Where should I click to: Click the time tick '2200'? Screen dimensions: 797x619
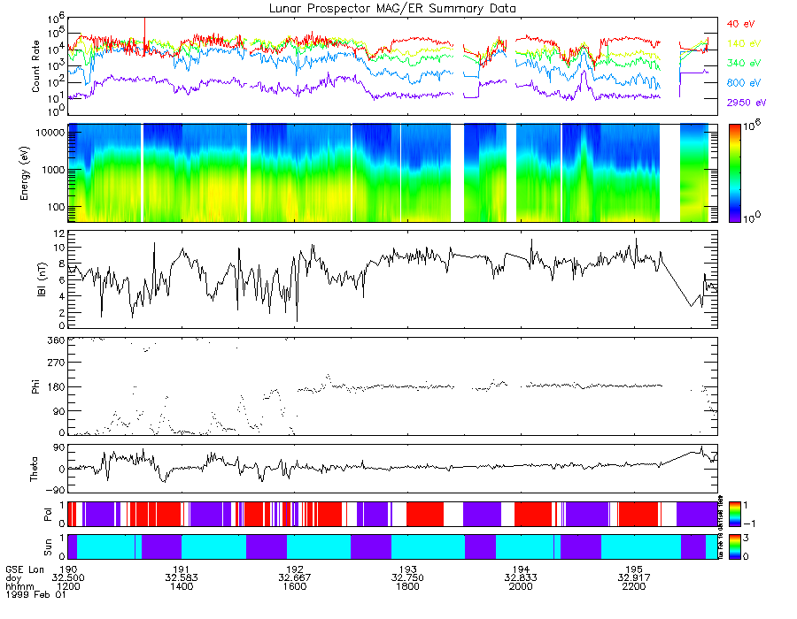pos(634,586)
